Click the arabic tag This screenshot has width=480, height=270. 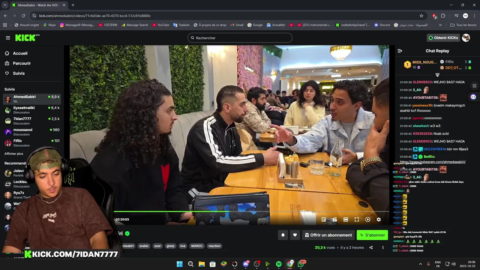click(x=144, y=246)
